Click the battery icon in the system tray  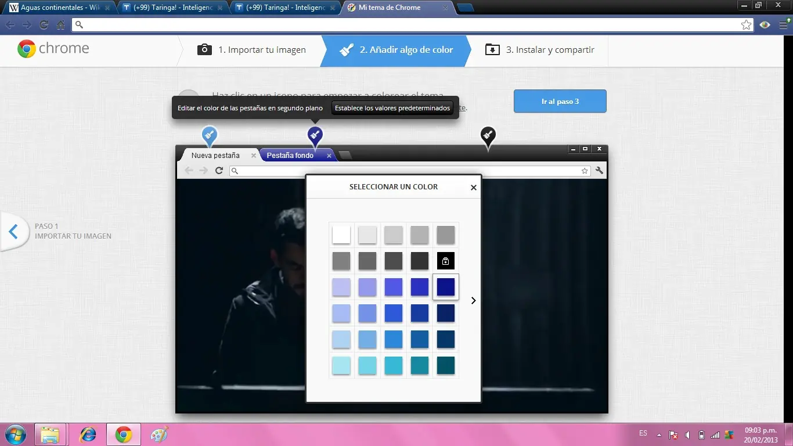pos(701,435)
